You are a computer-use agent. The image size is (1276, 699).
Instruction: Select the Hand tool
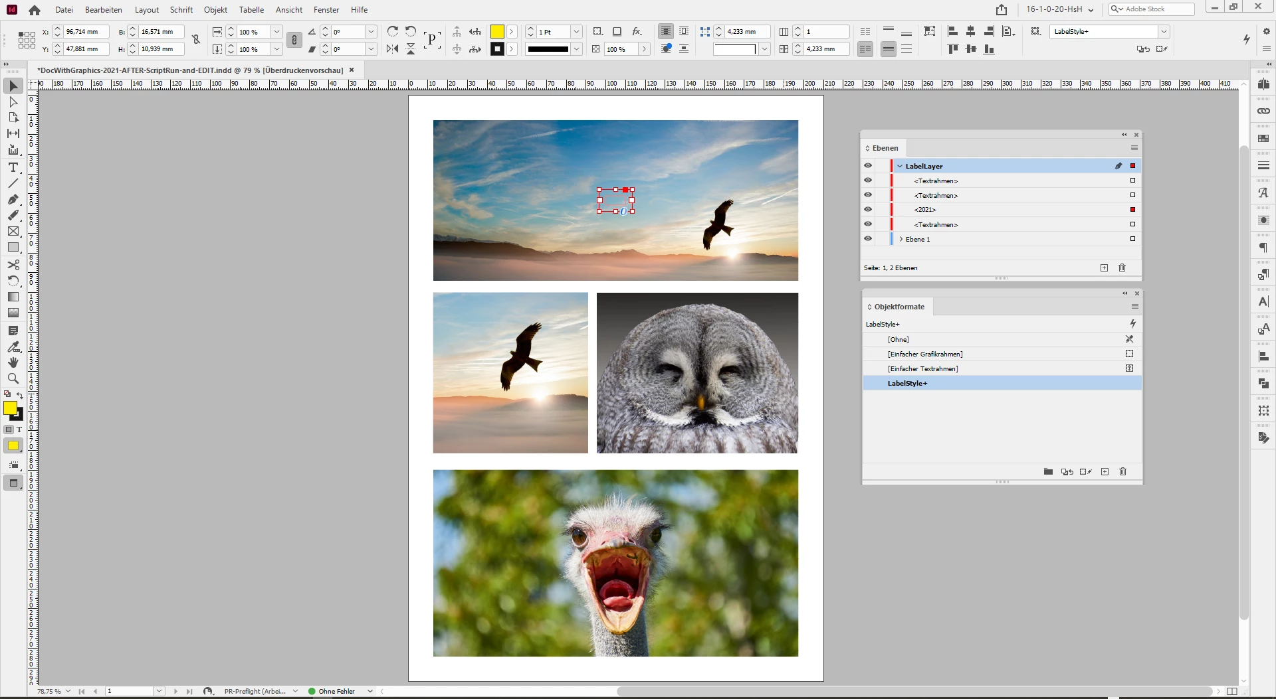click(x=13, y=362)
